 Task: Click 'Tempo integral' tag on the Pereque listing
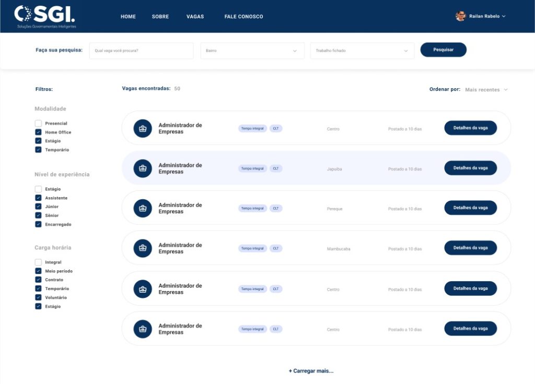[x=252, y=208]
